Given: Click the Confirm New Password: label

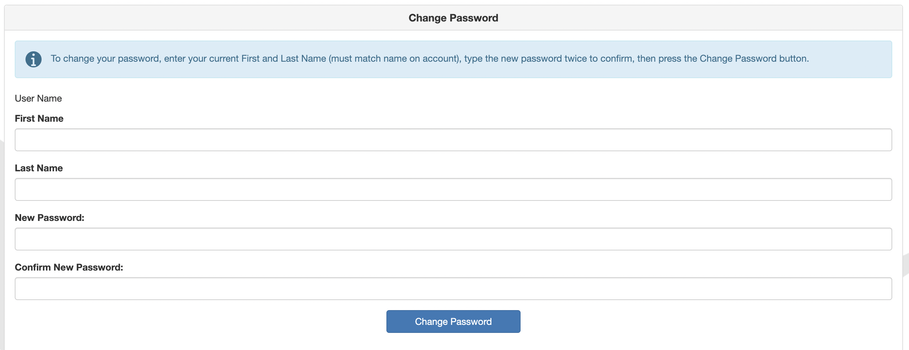Looking at the screenshot, I should coord(69,268).
